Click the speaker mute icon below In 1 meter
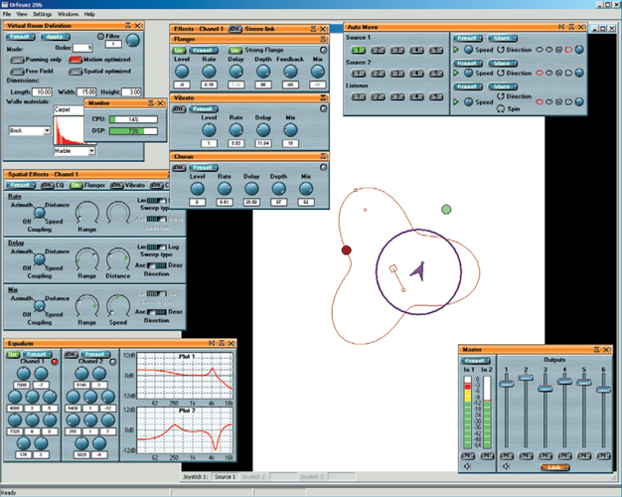 click(x=467, y=466)
